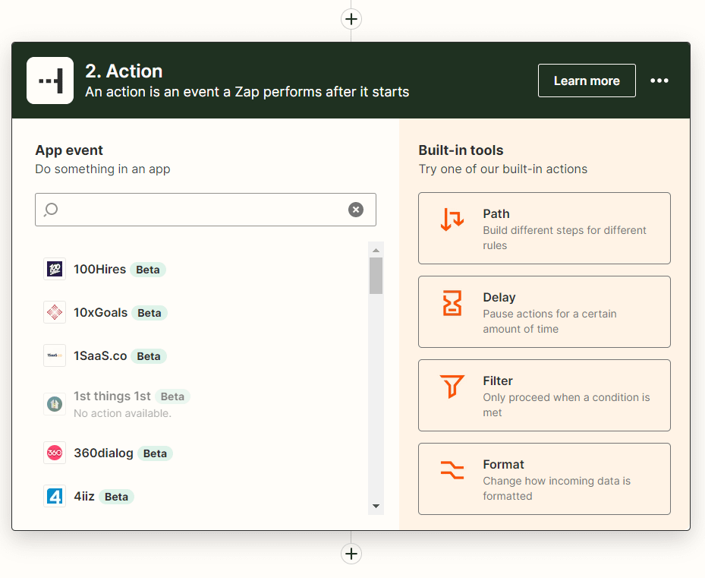Select the 10xGoals app icon
The image size is (705, 578).
55,312
